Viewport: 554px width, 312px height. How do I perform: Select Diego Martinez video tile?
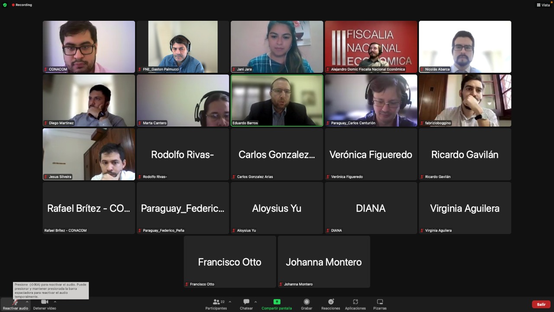pos(89,101)
